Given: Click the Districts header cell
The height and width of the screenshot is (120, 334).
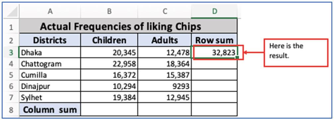Looking at the screenshot, I should [x=50, y=40].
